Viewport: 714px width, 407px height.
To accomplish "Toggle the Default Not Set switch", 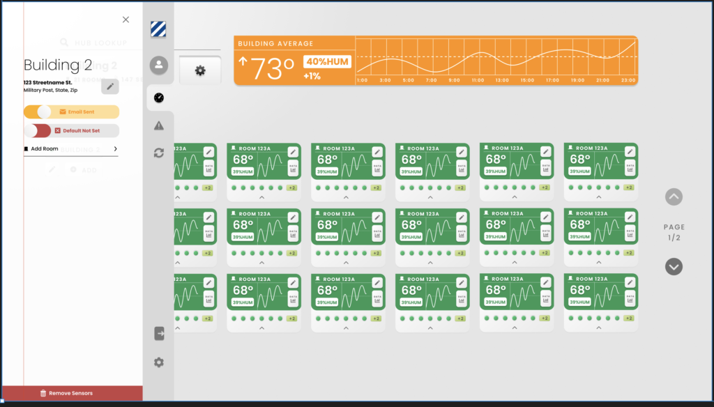I will pos(71,130).
